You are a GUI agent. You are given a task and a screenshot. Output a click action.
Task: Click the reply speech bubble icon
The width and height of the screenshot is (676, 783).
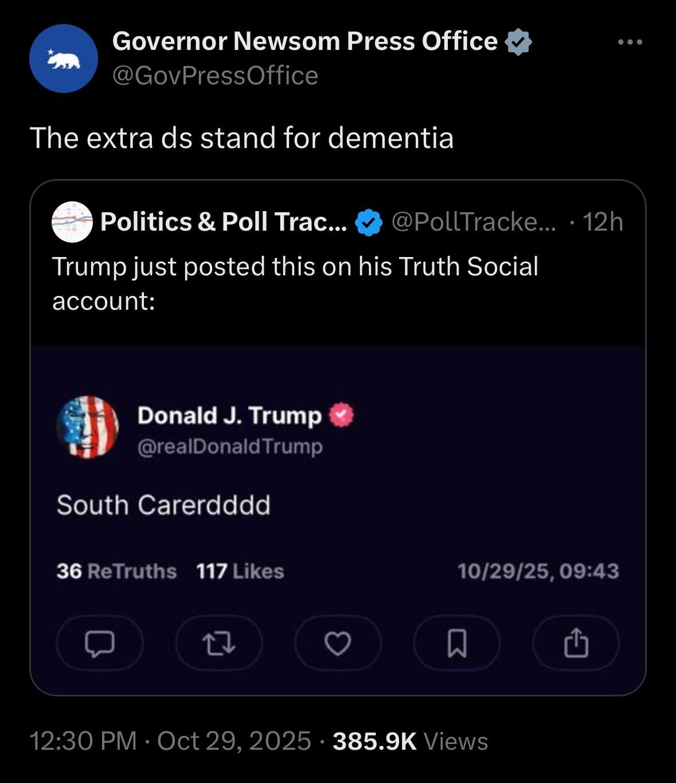click(100, 643)
